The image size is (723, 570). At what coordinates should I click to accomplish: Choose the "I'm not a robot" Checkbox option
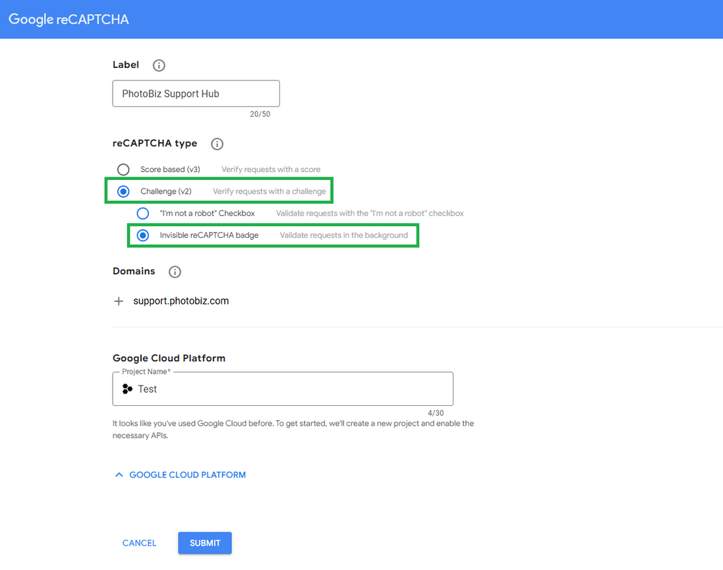click(x=143, y=213)
